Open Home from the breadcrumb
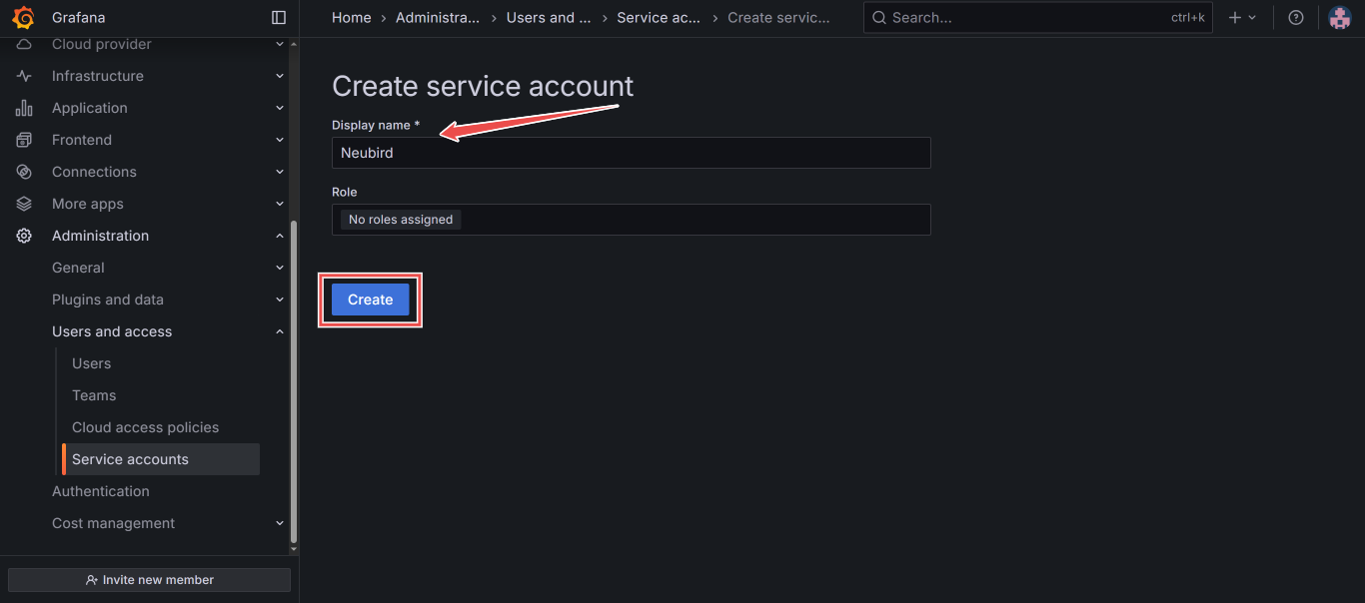This screenshot has height=603, width=1365. [x=351, y=17]
